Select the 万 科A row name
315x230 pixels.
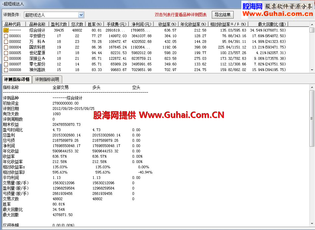pyautogui.click(x=37, y=41)
